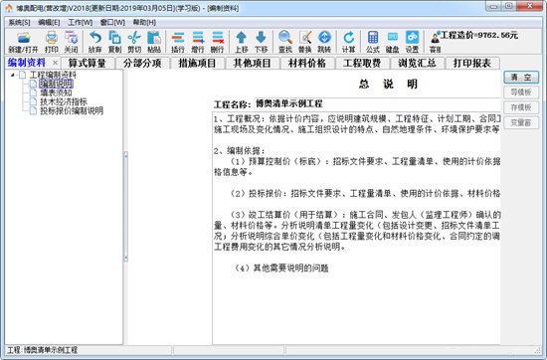The height and width of the screenshot is (360, 547).
Task: Switch to the 材料价格 tab
Action: [x=307, y=63]
